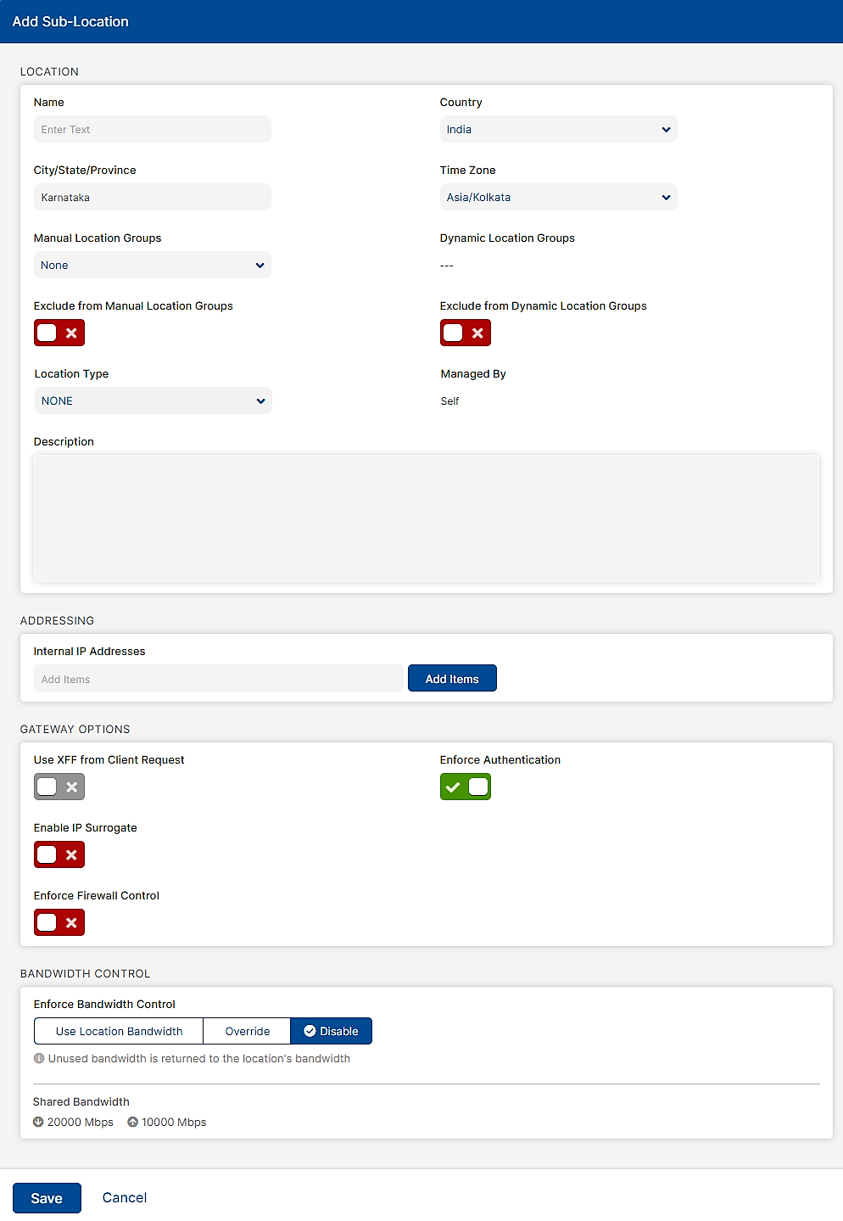This screenshot has width=843, height=1221.
Task: Click the X icon on Enable IP Surrogate toggle
Action: point(70,854)
